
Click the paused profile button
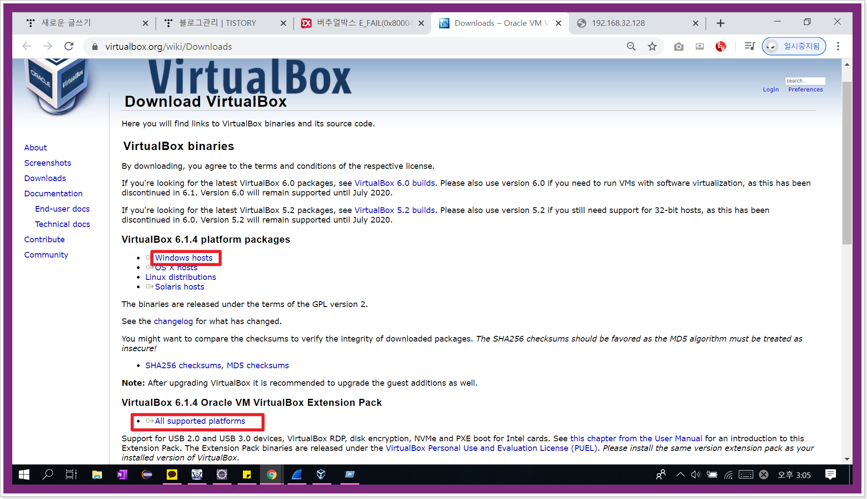(794, 46)
